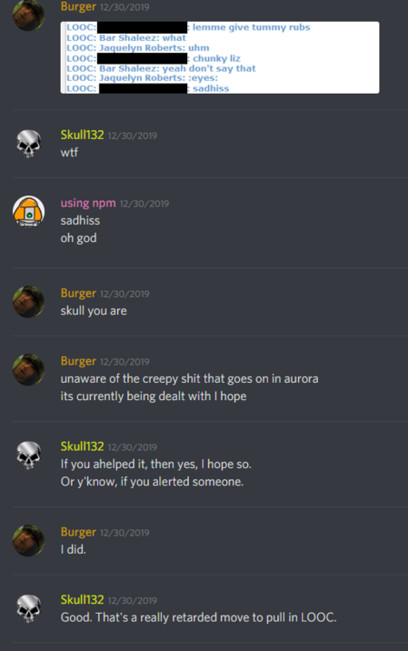The height and width of the screenshot is (651, 408).
Task: Click the message text "sadhiss" by using npm
Action: click(x=81, y=220)
